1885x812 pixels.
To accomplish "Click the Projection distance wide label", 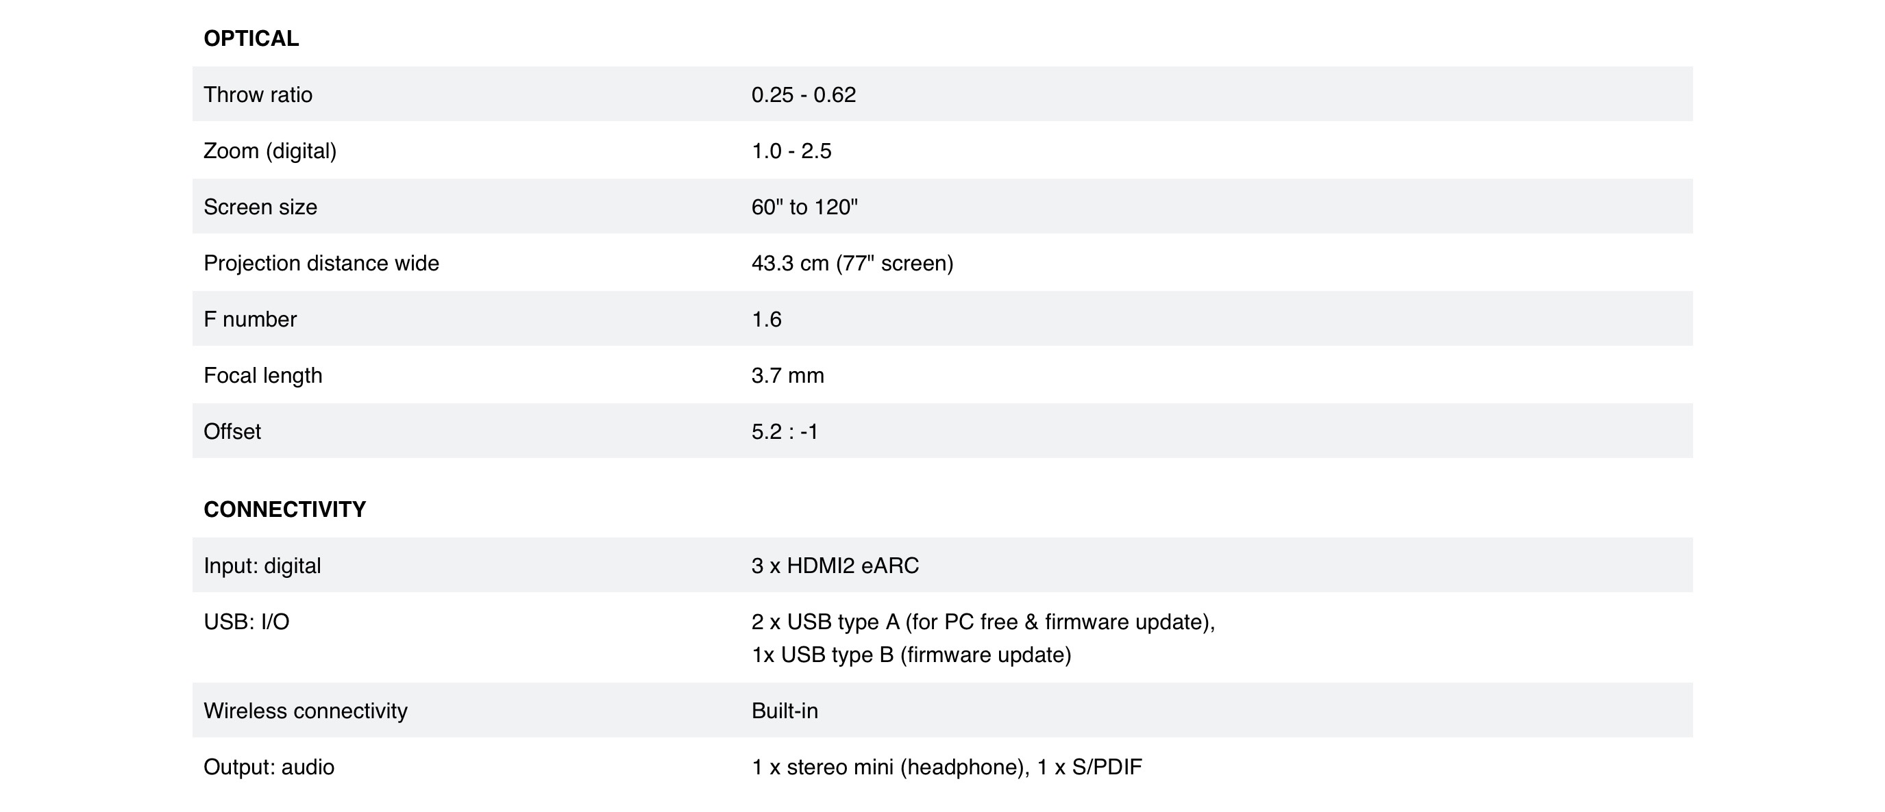I will [321, 263].
